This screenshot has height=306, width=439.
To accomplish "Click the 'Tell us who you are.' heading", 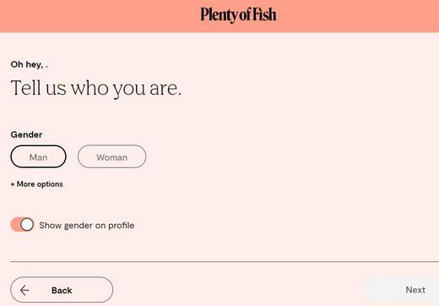I will point(96,88).
